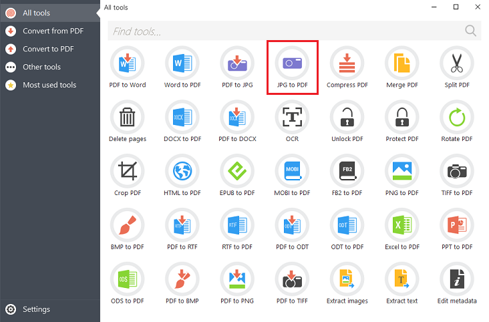Image resolution: width=489 pixels, height=322 pixels.
Task: Select the JPG to PDF tool
Action: 292,67
